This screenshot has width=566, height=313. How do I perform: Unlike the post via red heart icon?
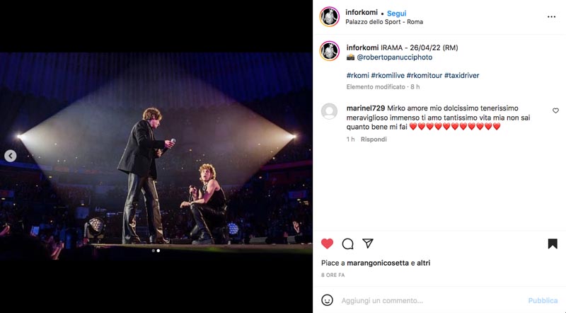pyautogui.click(x=327, y=244)
